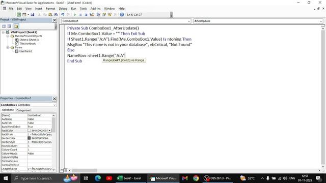Save the workbook with the Save icon
This screenshot has height=183, width=326.
pos(33,15)
